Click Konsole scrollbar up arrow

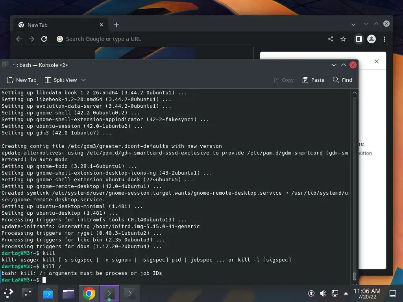pos(355,93)
